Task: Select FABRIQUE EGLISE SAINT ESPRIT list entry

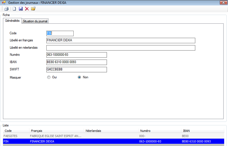Action: [56, 136]
